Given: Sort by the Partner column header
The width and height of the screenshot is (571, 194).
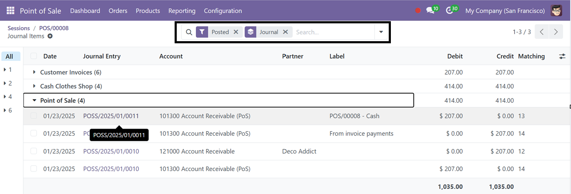Looking at the screenshot, I should [293, 56].
